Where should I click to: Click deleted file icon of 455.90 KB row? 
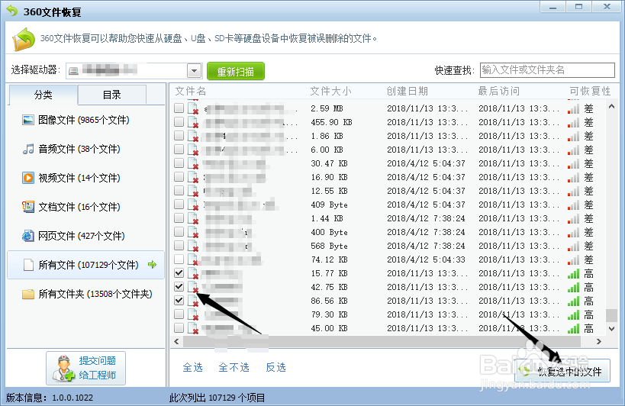(x=193, y=122)
